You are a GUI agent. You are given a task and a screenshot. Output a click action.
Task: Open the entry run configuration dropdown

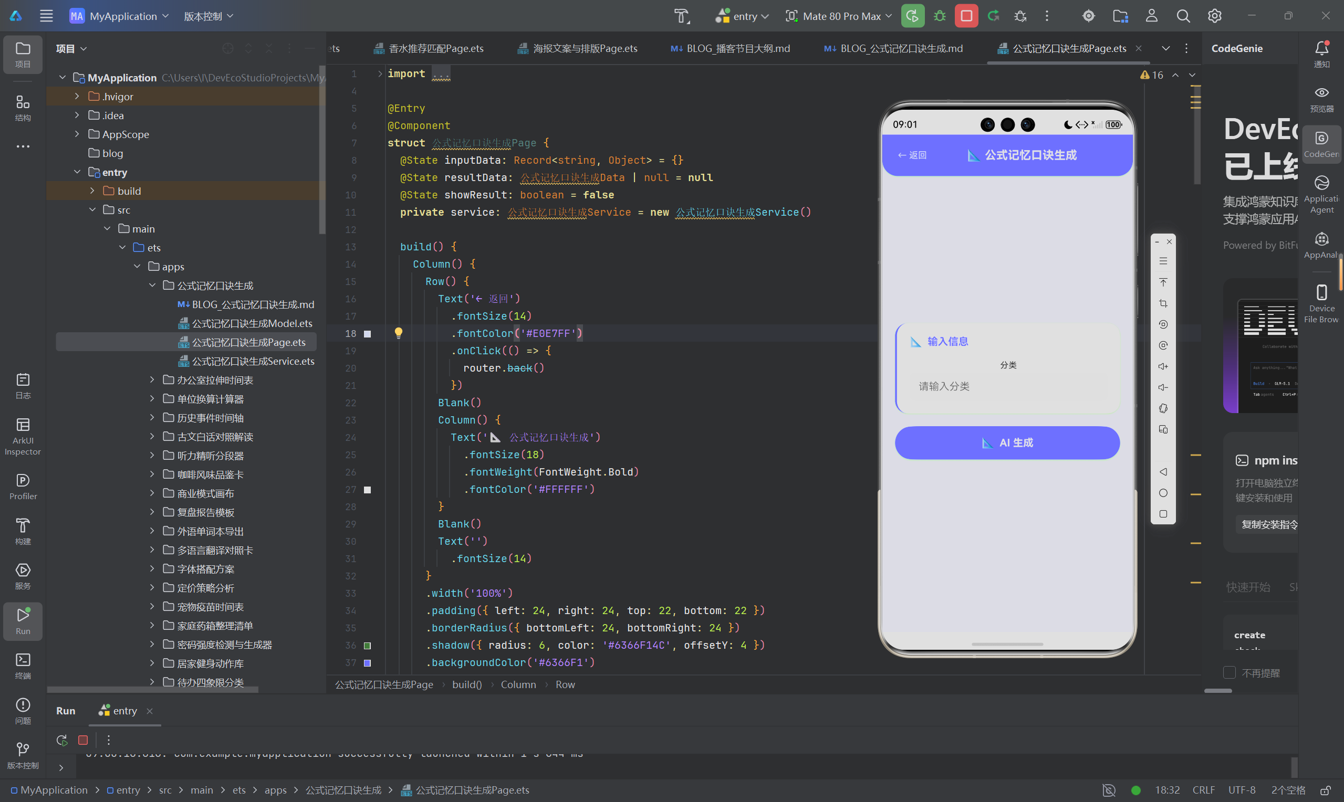click(x=741, y=16)
